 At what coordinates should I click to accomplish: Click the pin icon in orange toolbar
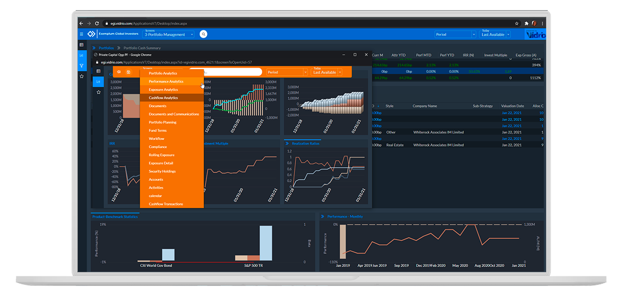coord(118,72)
